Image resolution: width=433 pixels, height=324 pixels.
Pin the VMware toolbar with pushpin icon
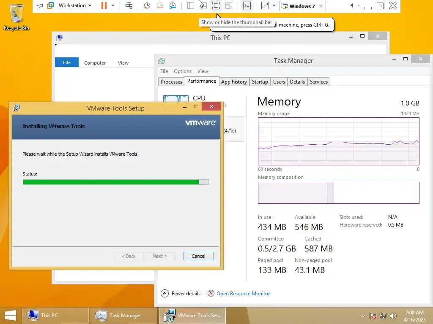click(40, 5)
